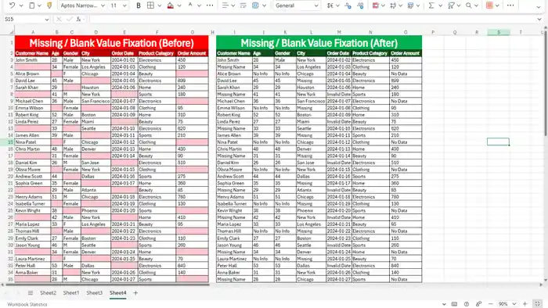Click the Cell Styles icon
The width and height of the screenshot is (548, 308).
pos(411,5)
